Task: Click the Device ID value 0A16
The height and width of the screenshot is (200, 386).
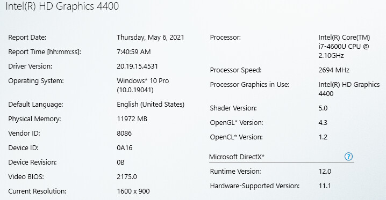Action: 125,148
